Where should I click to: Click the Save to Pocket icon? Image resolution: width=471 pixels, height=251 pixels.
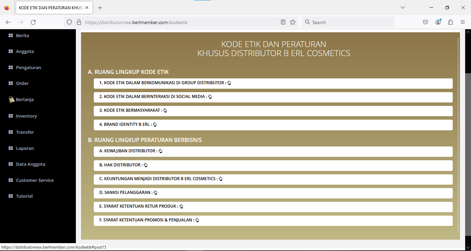[x=425, y=22]
